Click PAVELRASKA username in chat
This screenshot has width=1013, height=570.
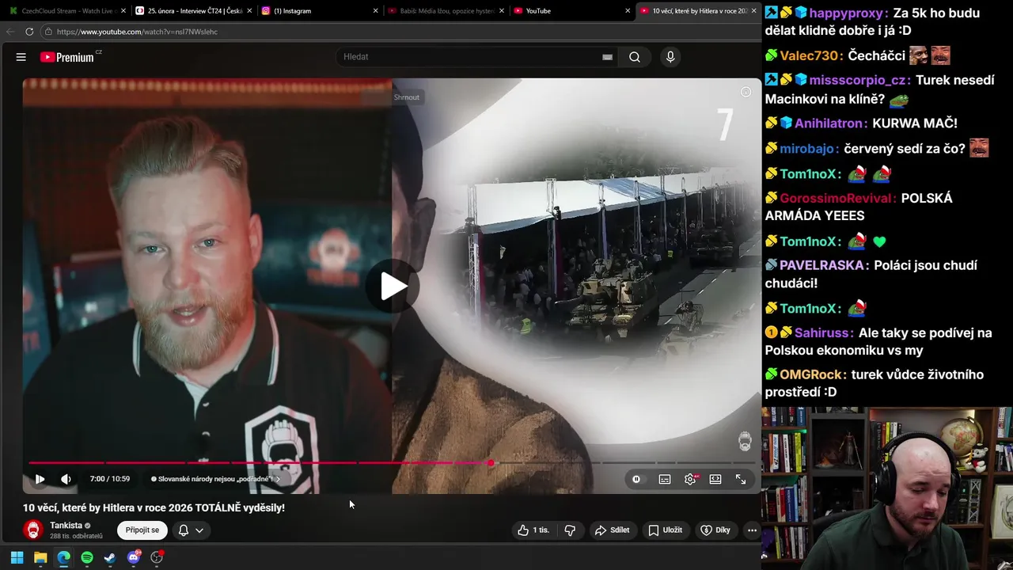point(824,265)
